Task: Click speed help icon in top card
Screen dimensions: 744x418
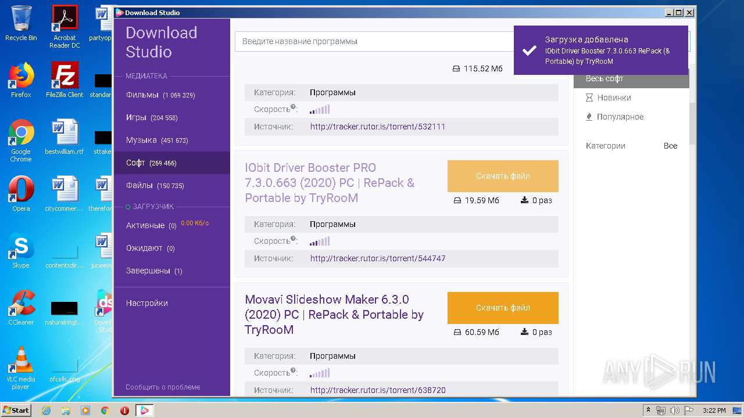Action: click(x=294, y=107)
